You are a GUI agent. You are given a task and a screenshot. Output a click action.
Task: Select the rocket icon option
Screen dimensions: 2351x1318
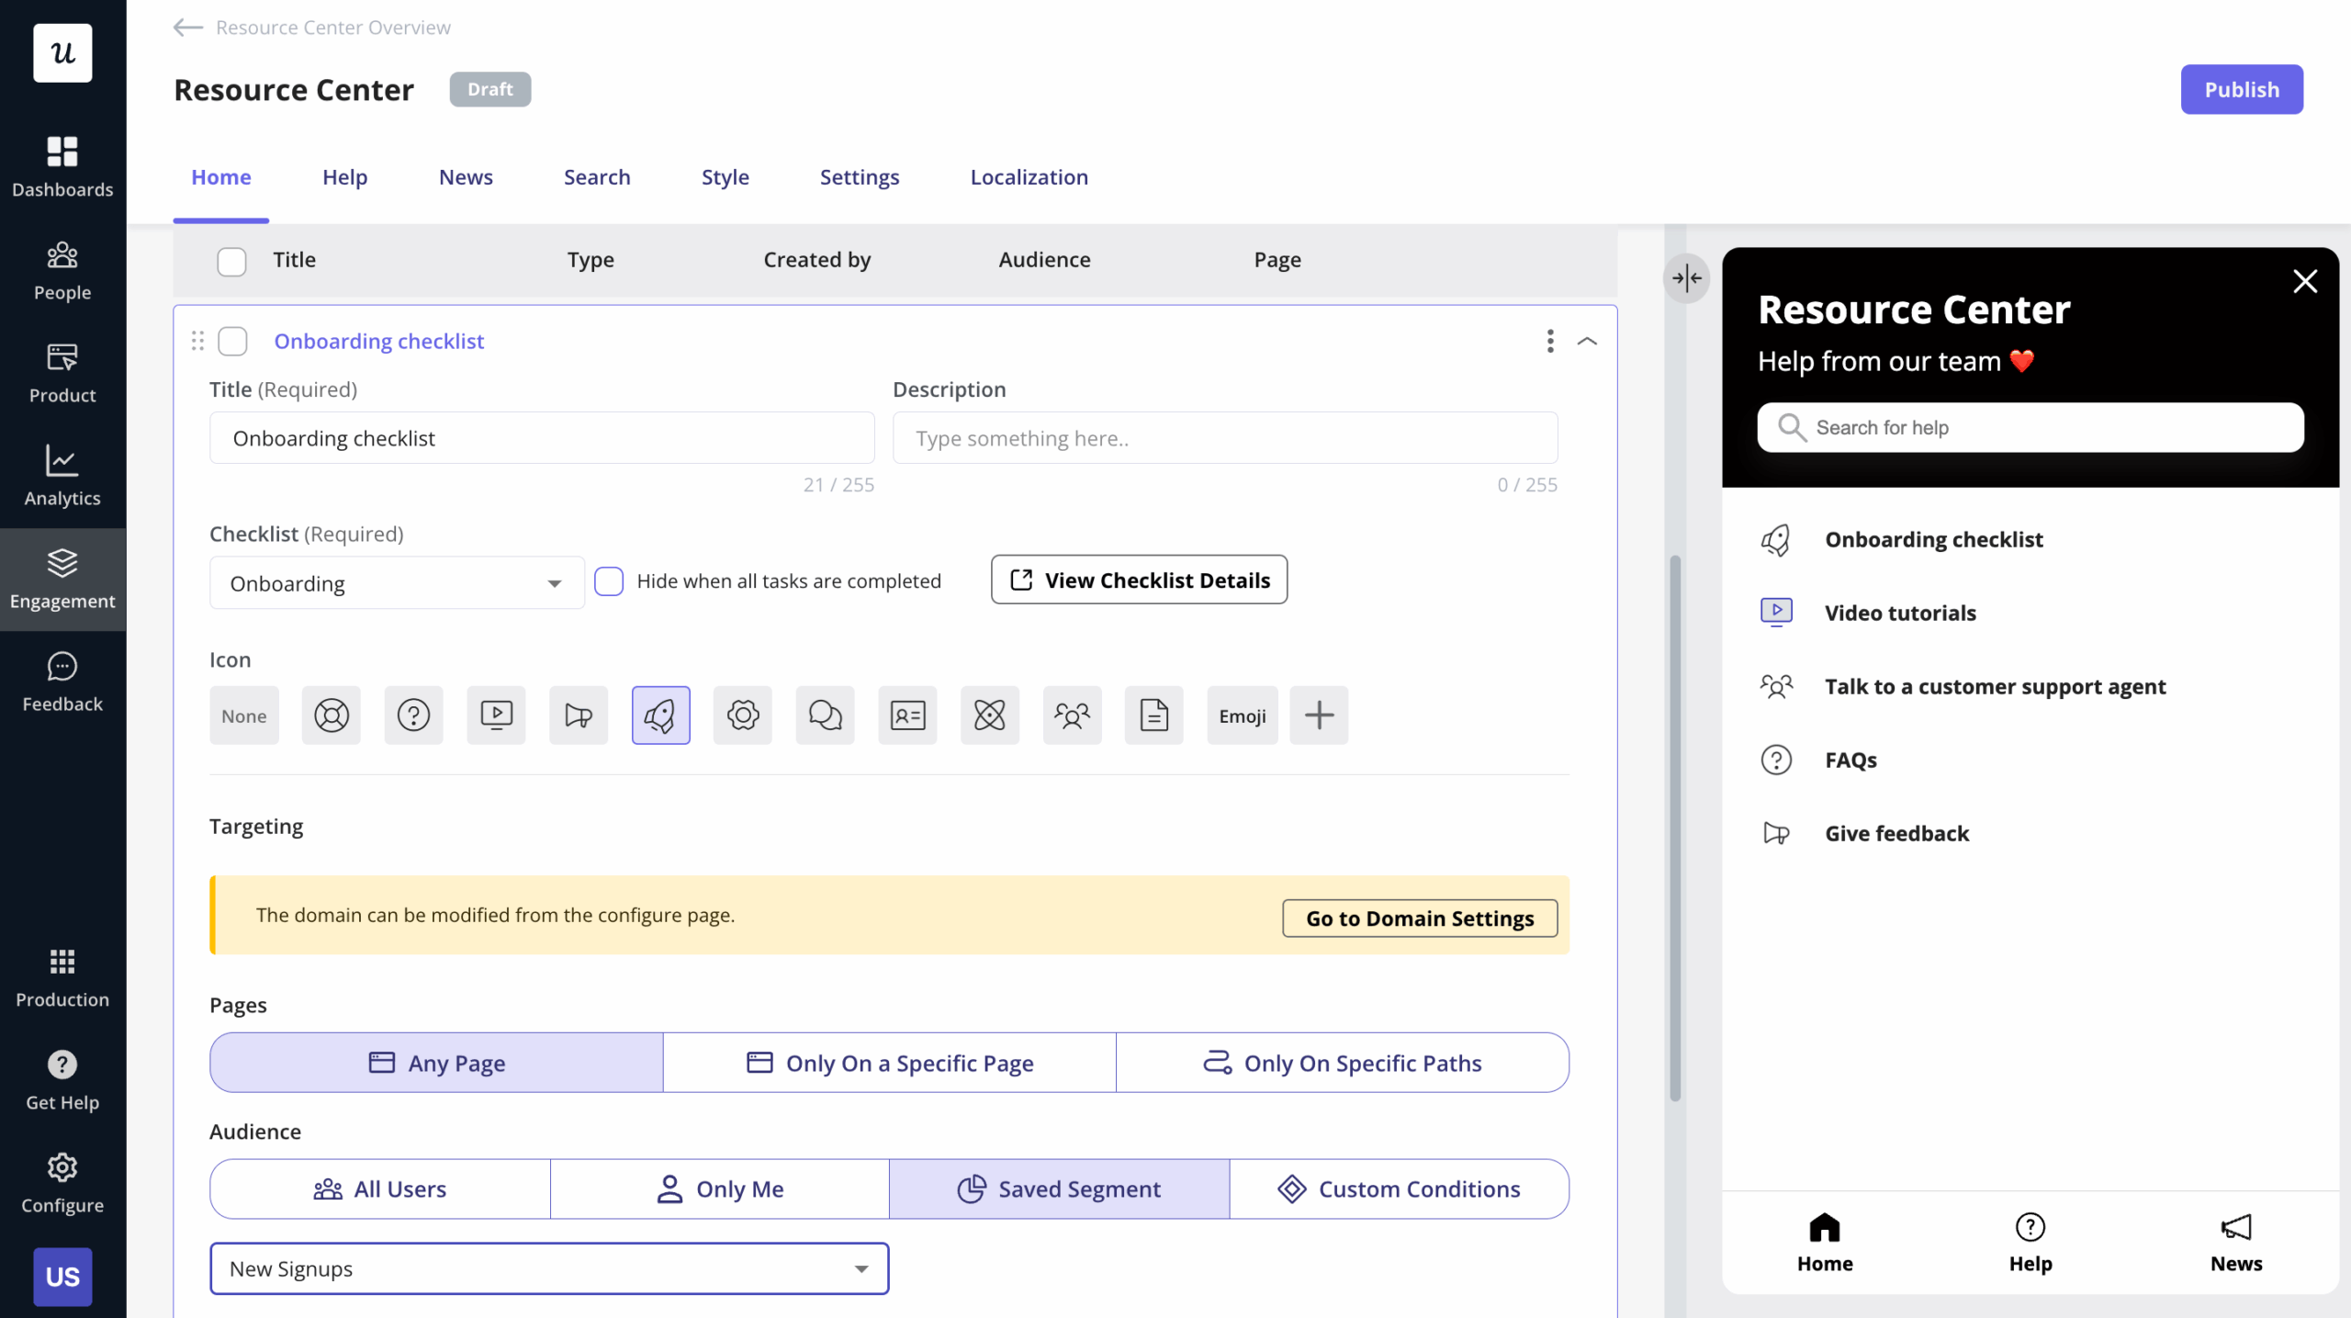click(660, 715)
